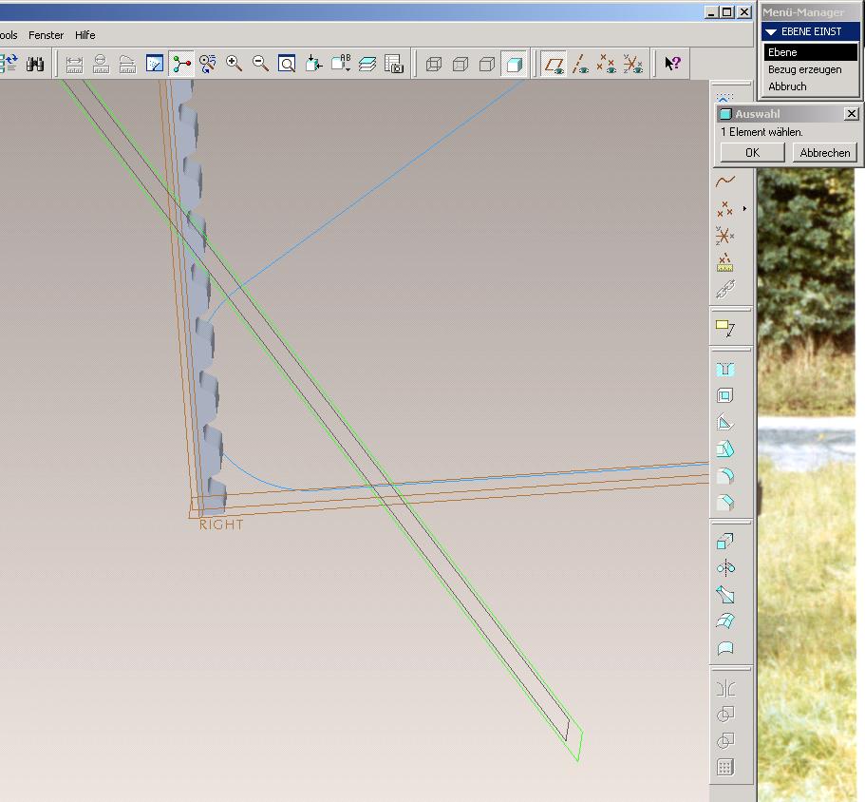Select the variable section sweep tool
865x802 pixels.
pos(724,595)
